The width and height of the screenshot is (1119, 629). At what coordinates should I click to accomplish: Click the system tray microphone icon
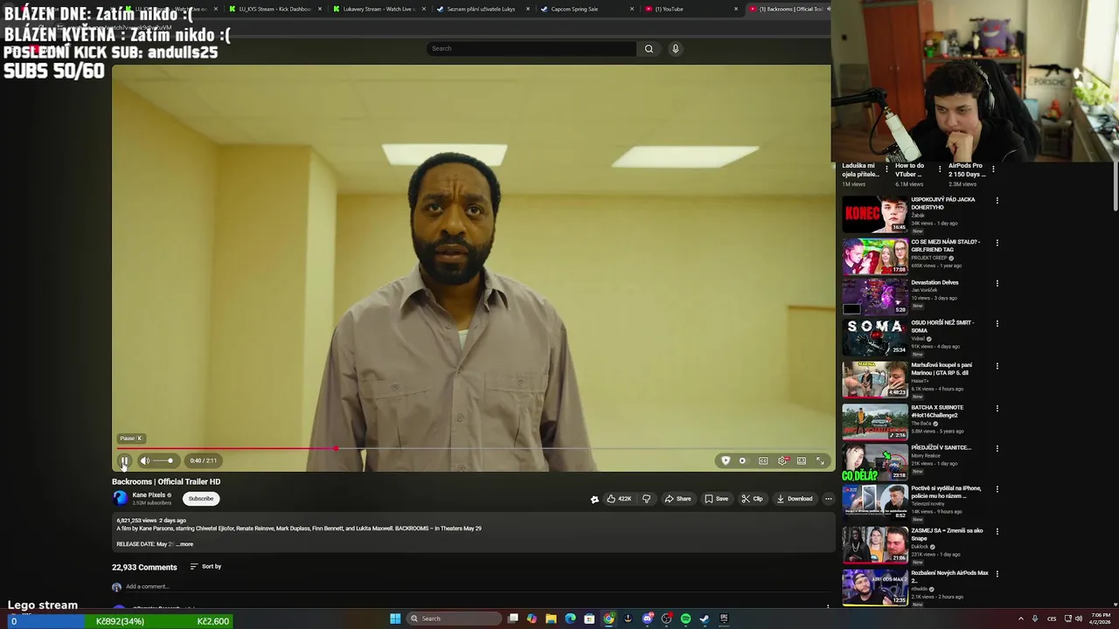tap(1035, 619)
